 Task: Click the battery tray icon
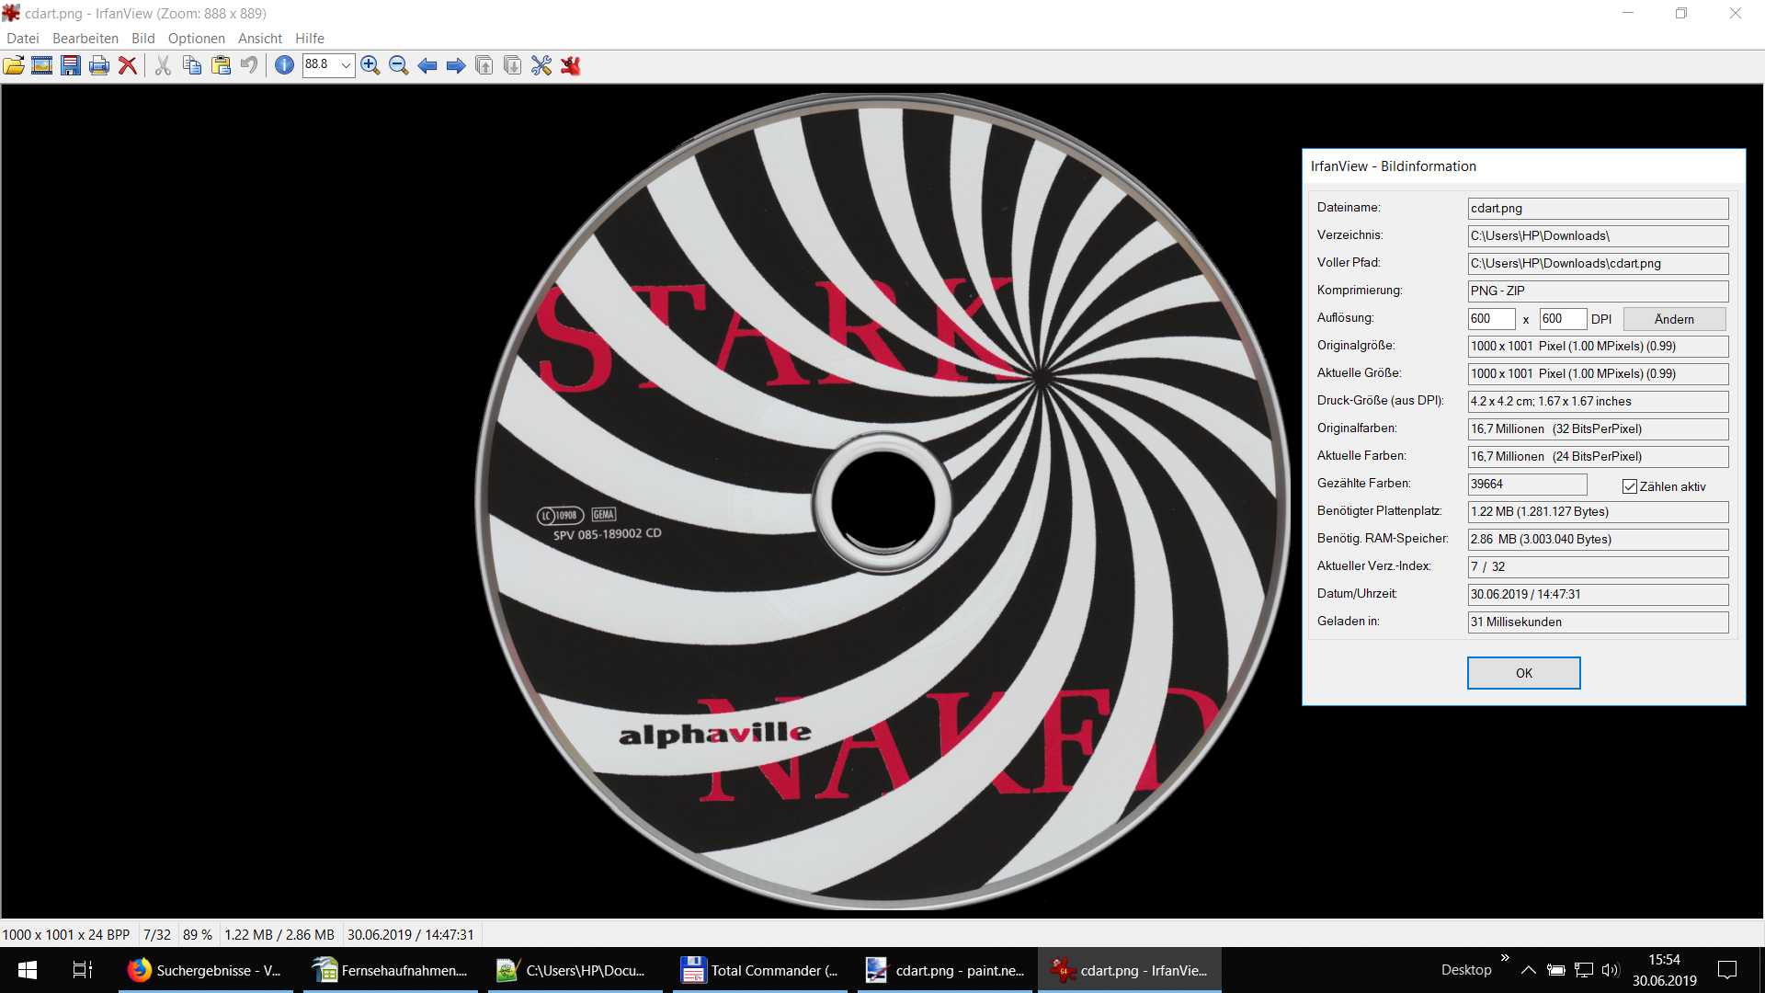coord(1555,970)
